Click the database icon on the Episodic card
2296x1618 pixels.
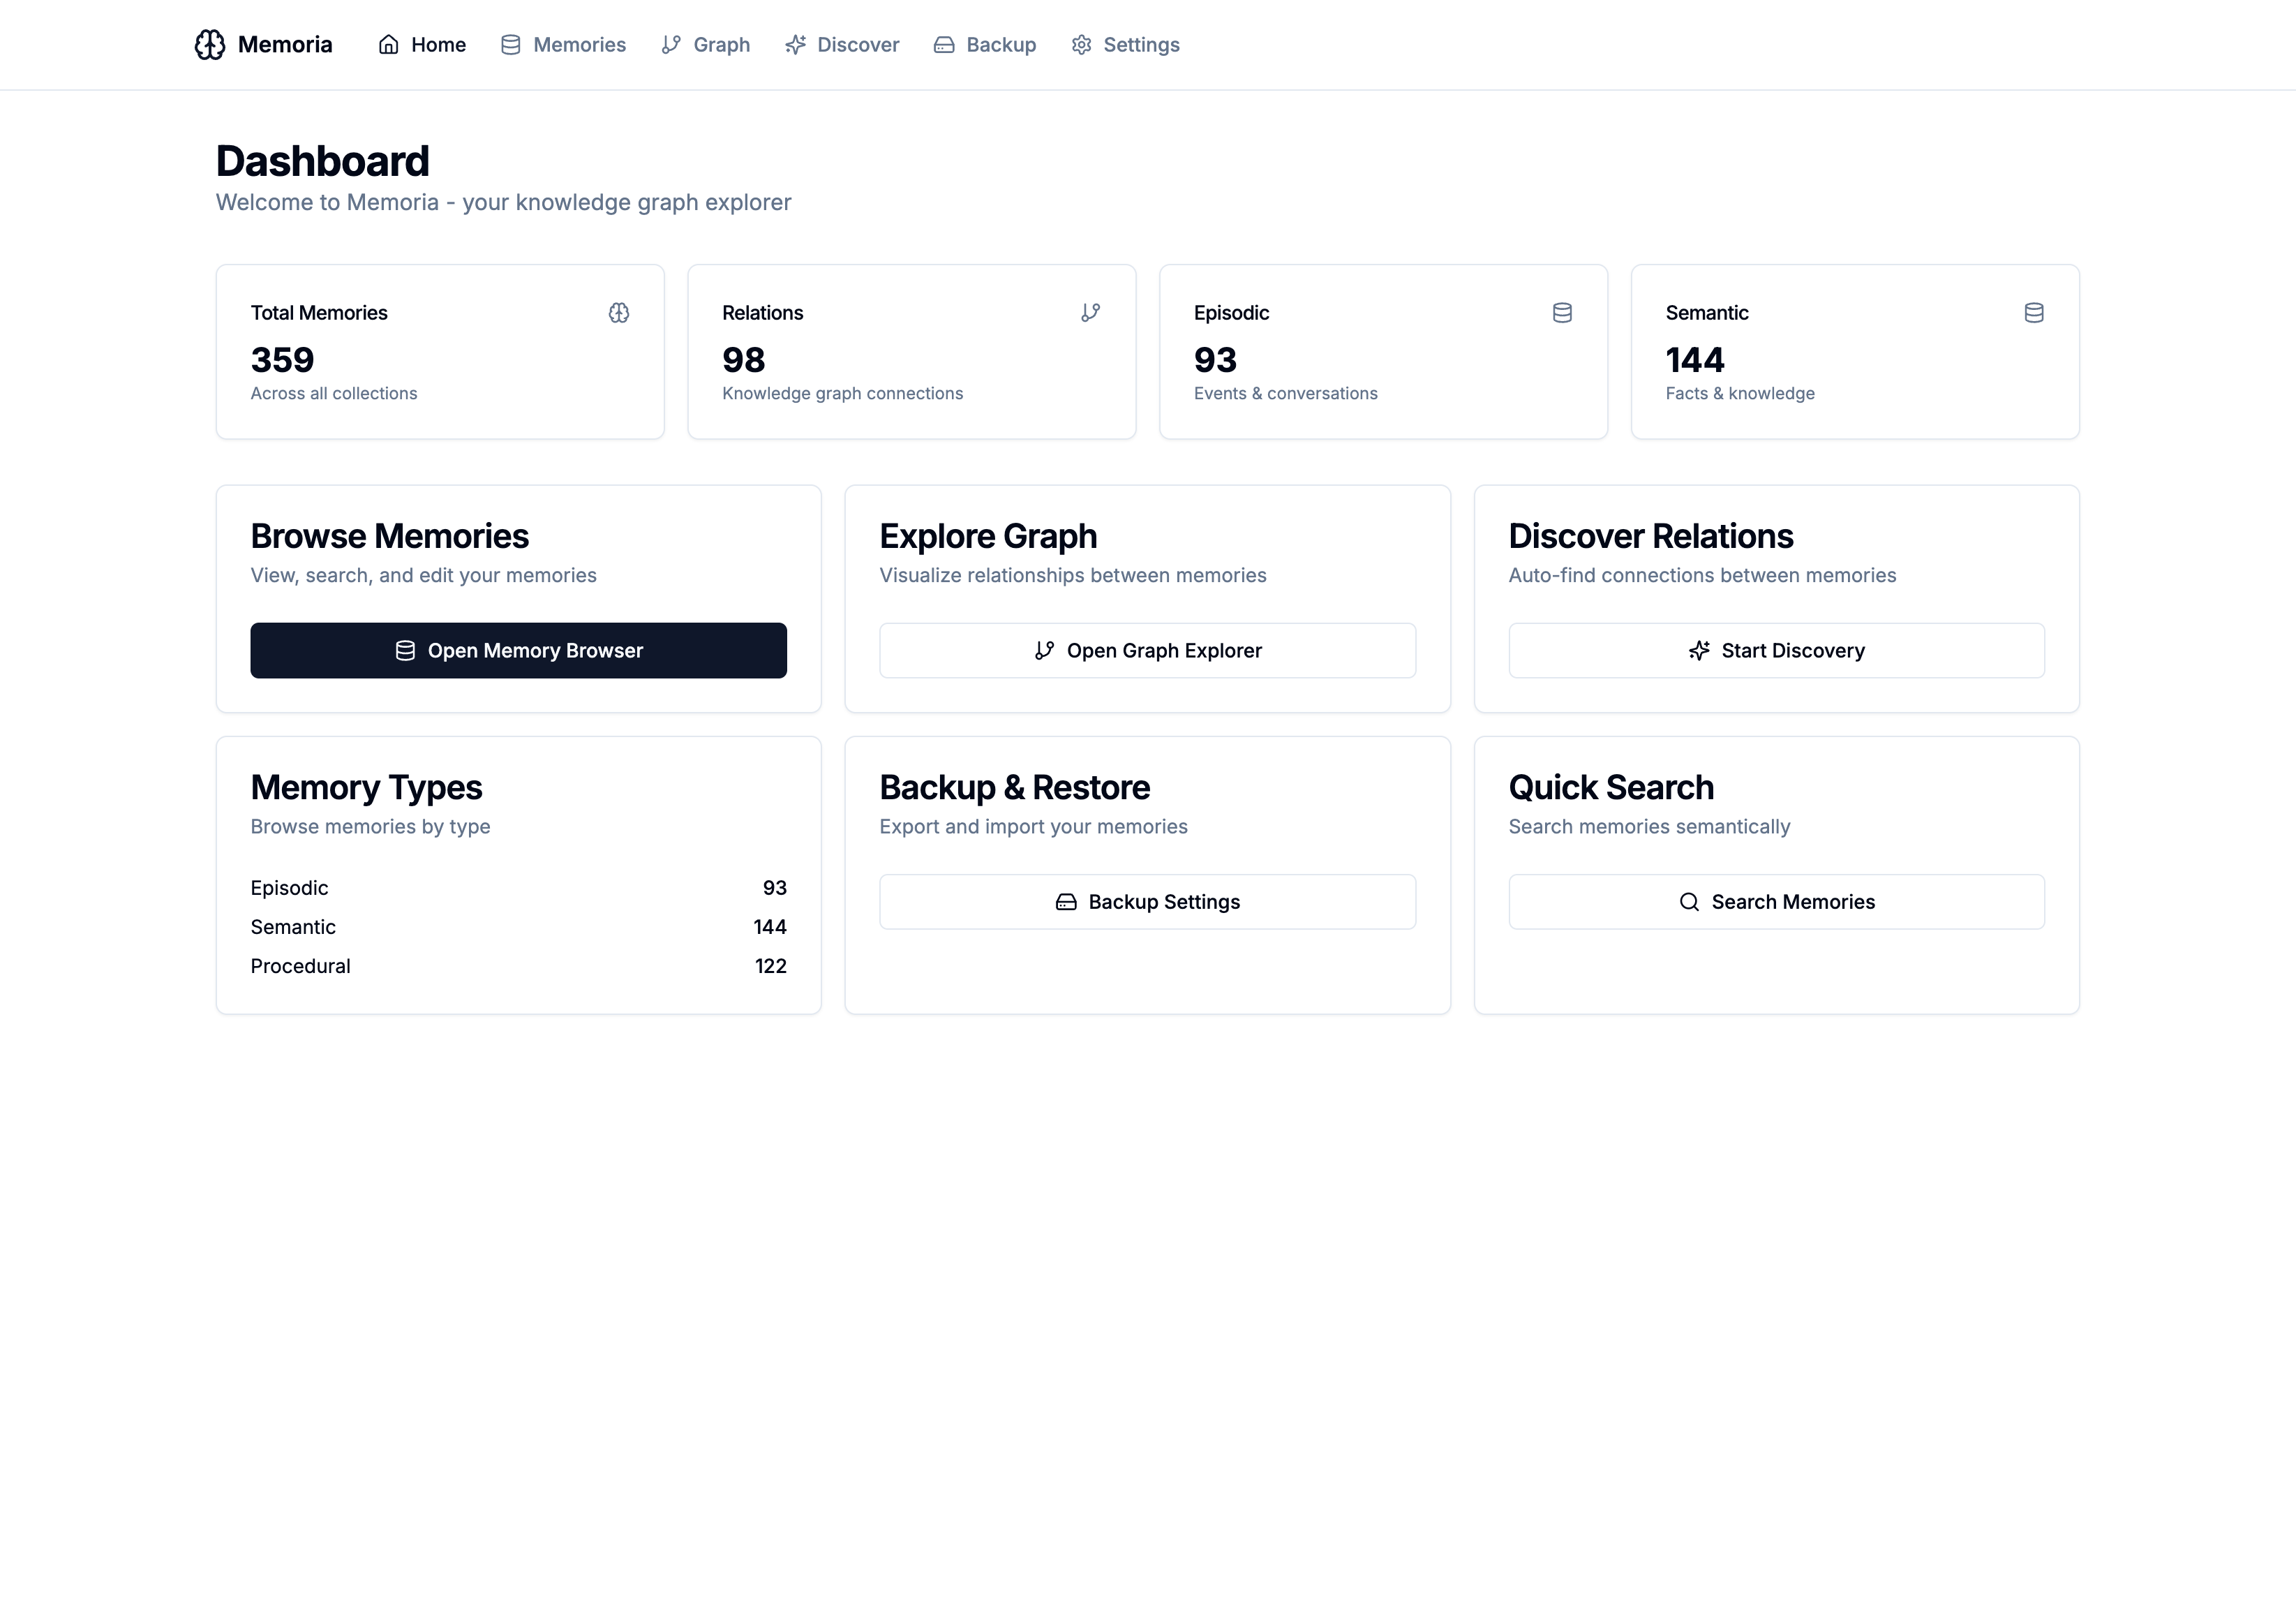pyautogui.click(x=1563, y=312)
